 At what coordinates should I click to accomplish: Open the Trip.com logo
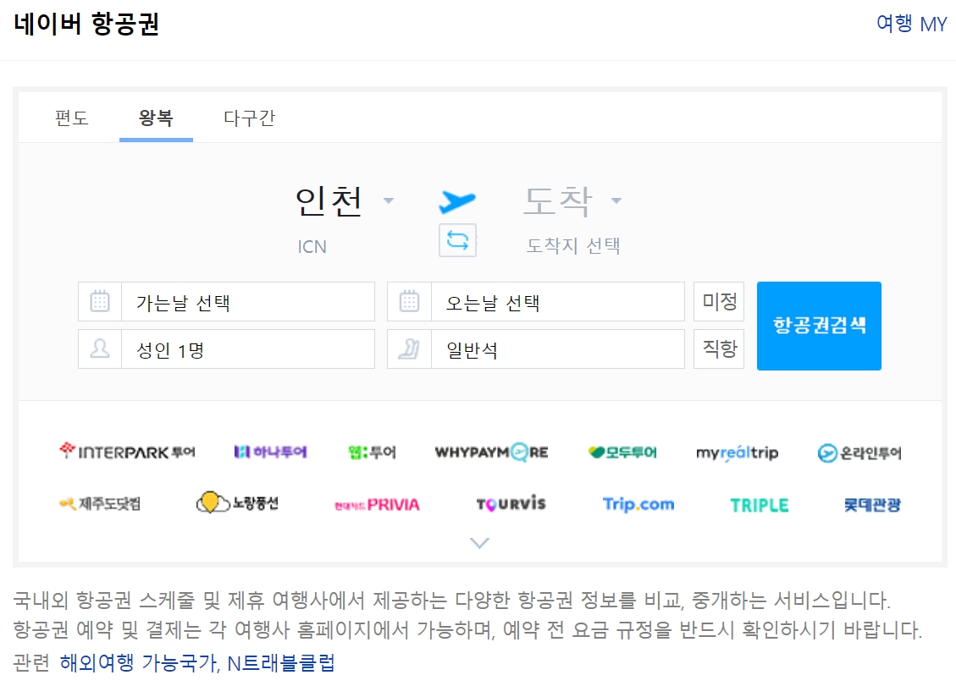click(638, 504)
